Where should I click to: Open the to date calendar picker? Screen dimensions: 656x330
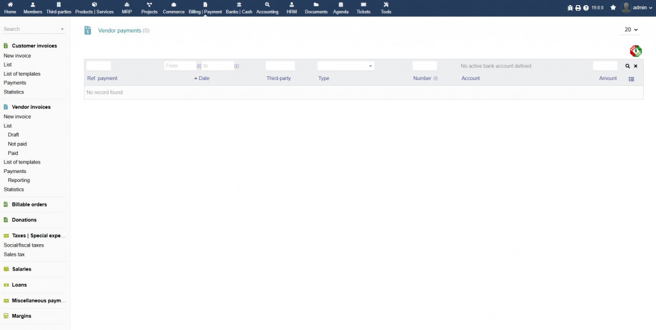click(236, 66)
